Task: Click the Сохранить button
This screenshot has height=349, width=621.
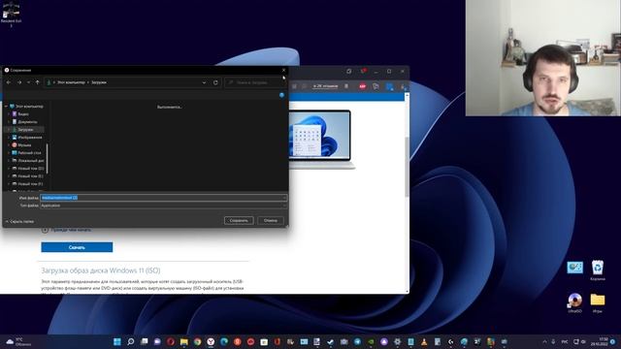Action: (239, 220)
